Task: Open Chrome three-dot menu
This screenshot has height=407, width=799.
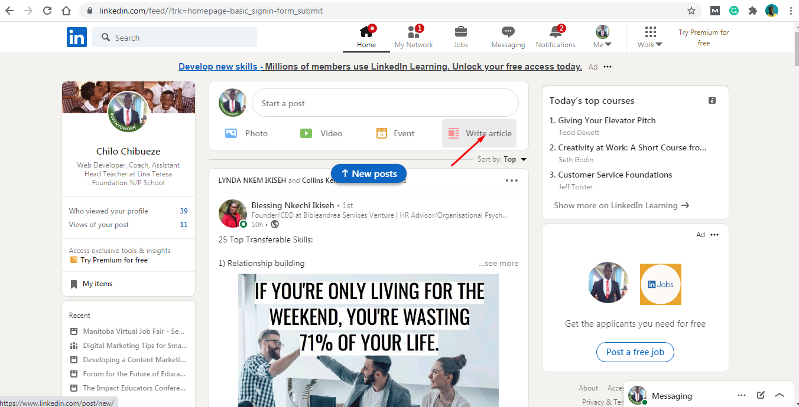Action: (x=790, y=11)
